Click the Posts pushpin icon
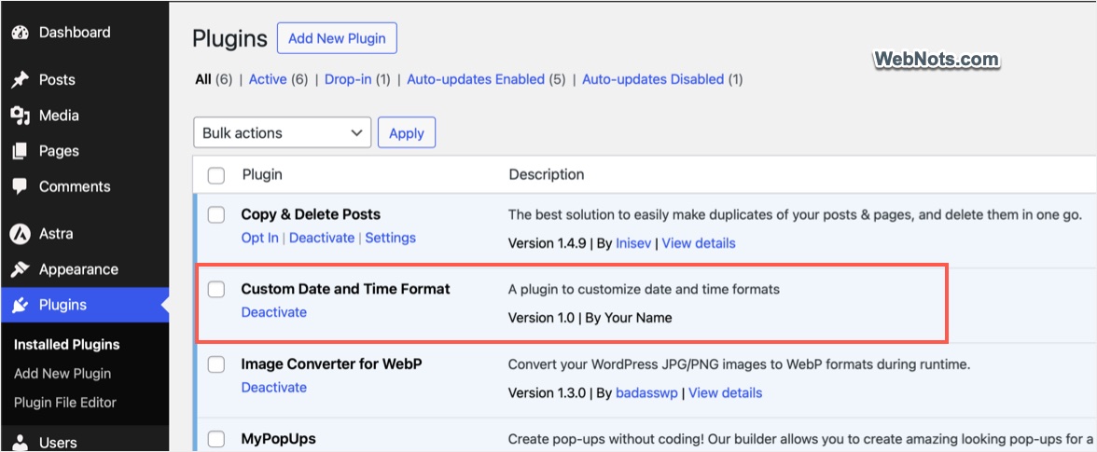 click(21, 80)
